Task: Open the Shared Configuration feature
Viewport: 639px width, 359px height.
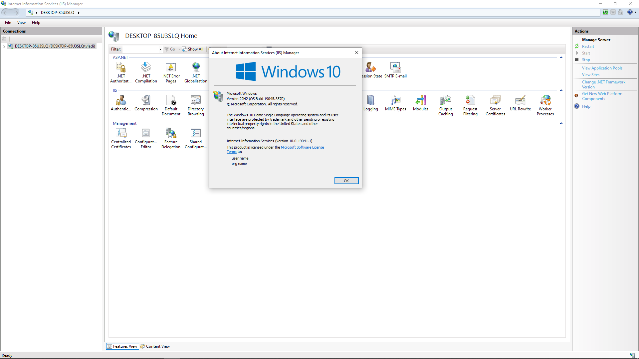Action: 196,138
